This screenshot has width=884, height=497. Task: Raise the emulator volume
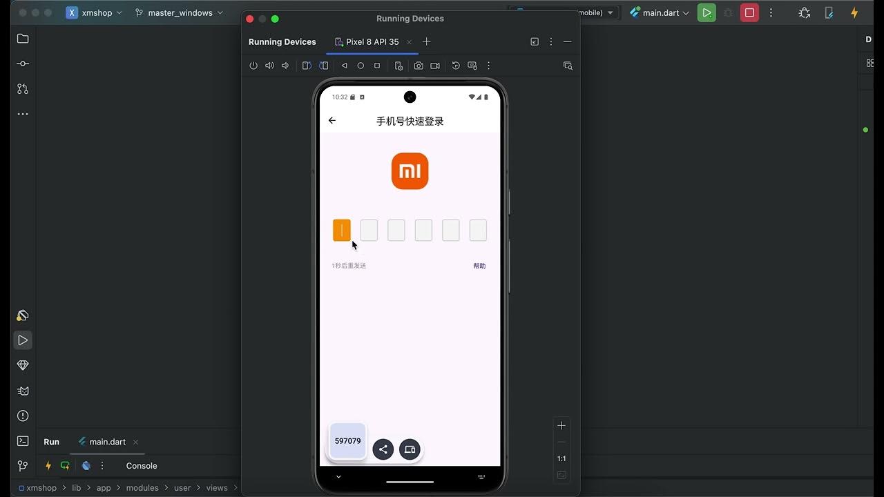(x=269, y=66)
